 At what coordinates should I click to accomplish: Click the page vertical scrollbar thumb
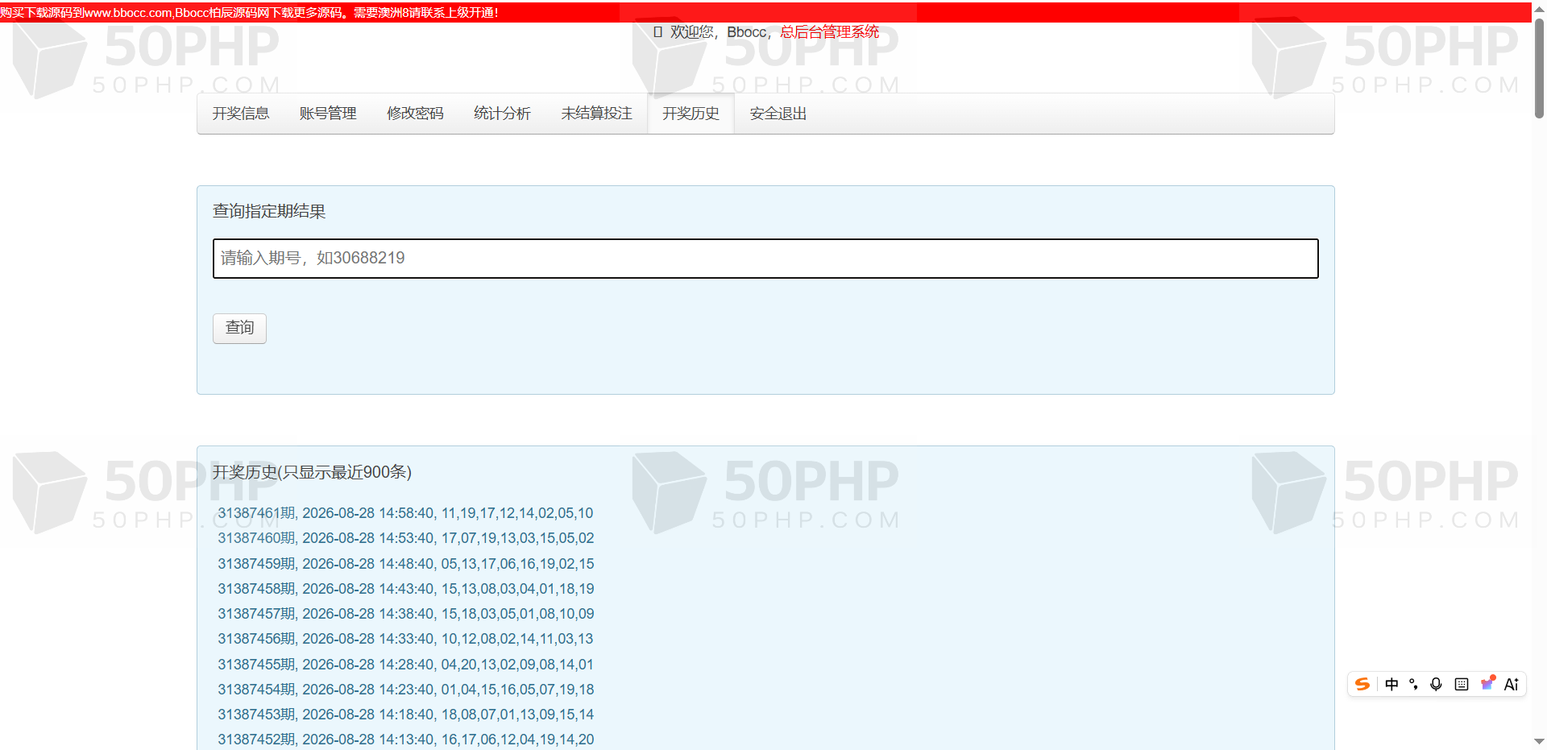click(x=1539, y=67)
